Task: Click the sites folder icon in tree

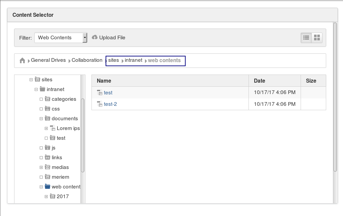Action: pos(37,79)
